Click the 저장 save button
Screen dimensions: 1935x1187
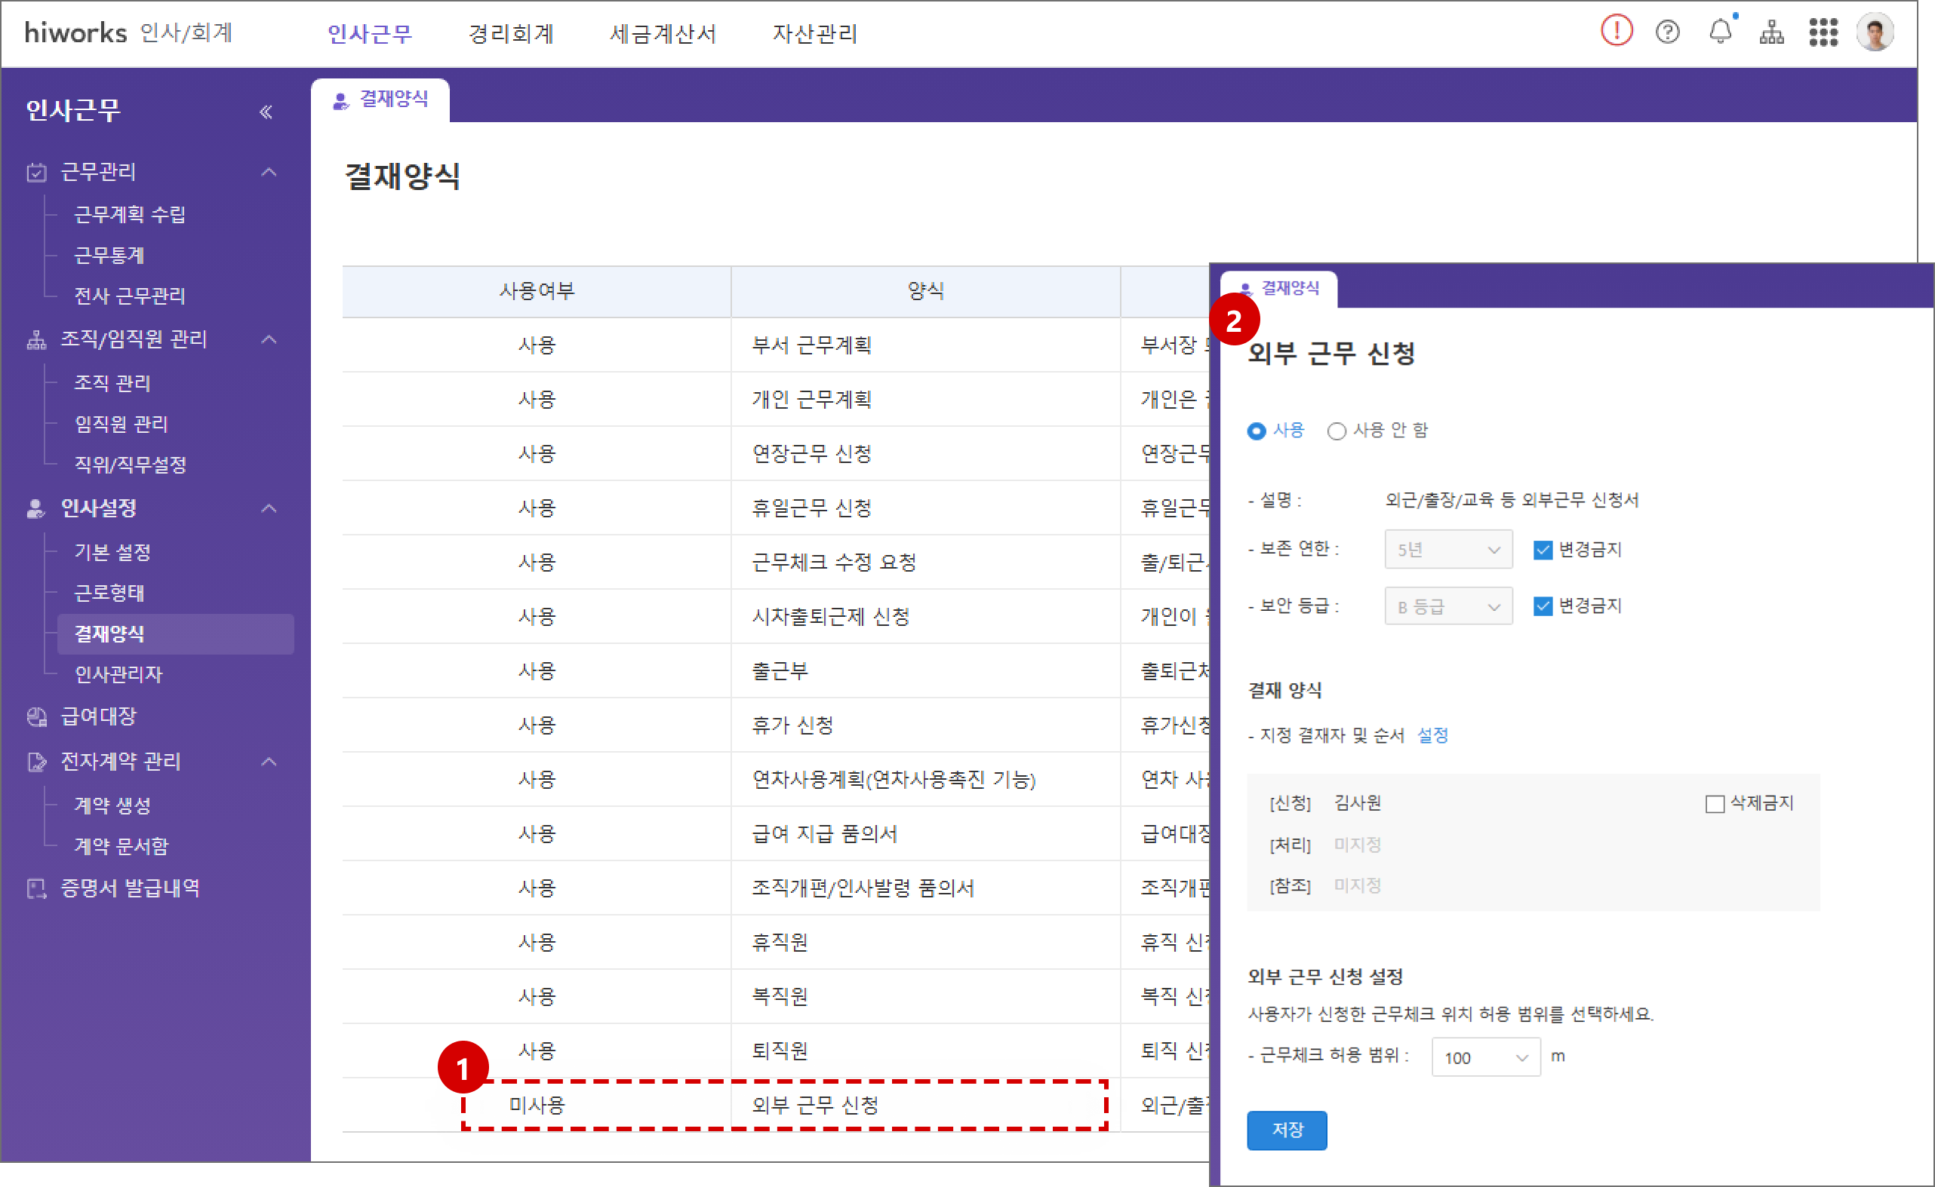point(1286,1130)
